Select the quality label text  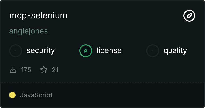(x=175, y=50)
